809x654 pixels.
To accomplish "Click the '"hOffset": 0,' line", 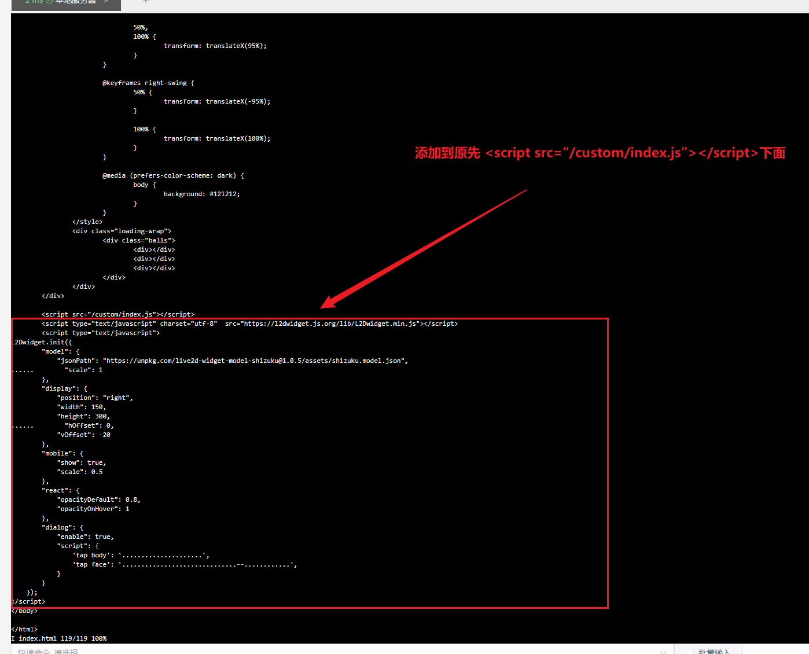I will click(x=89, y=425).
